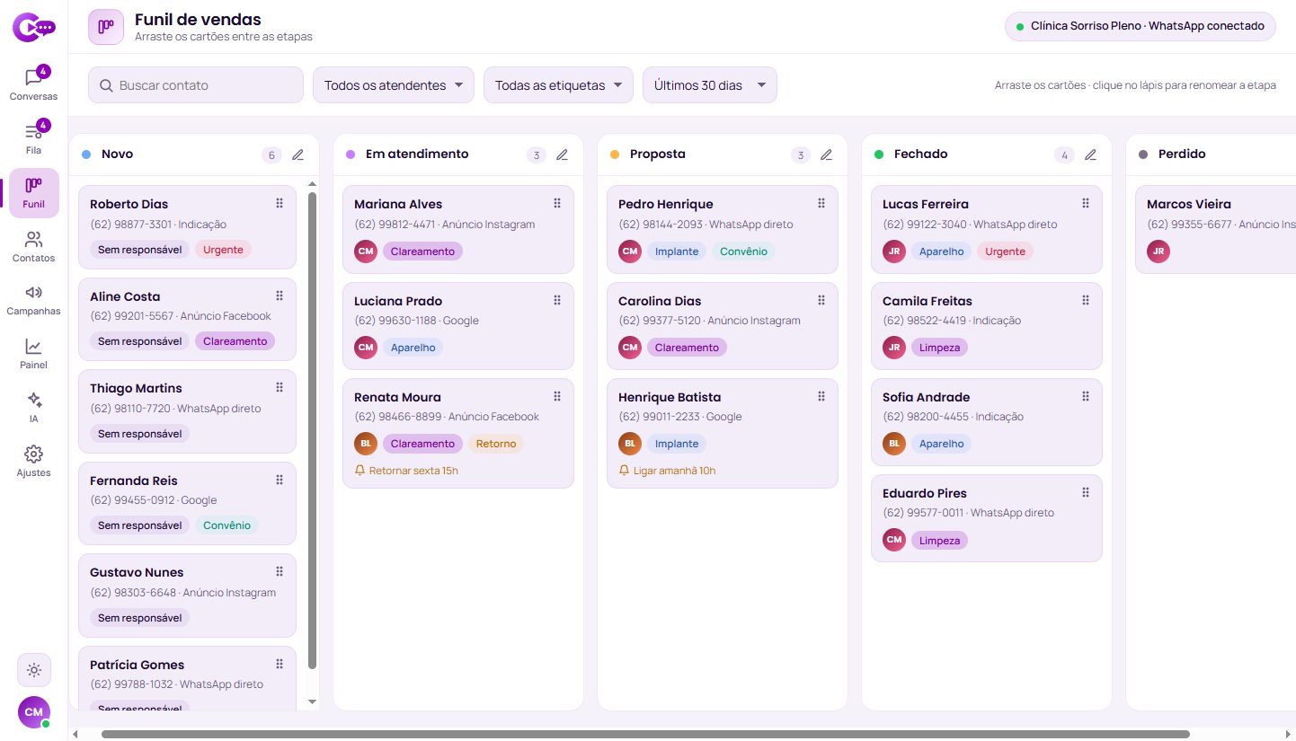Open the Fila queue icon
The height and width of the screenshot is (741, 1296).
[x=33, y=138]
